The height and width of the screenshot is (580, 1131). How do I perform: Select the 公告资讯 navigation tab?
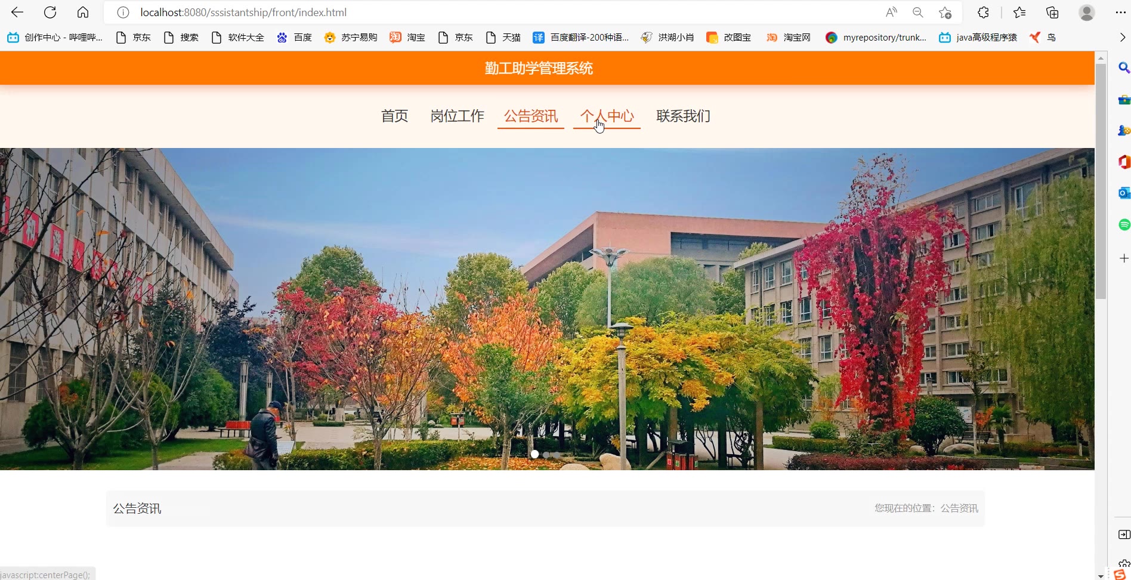531,116
